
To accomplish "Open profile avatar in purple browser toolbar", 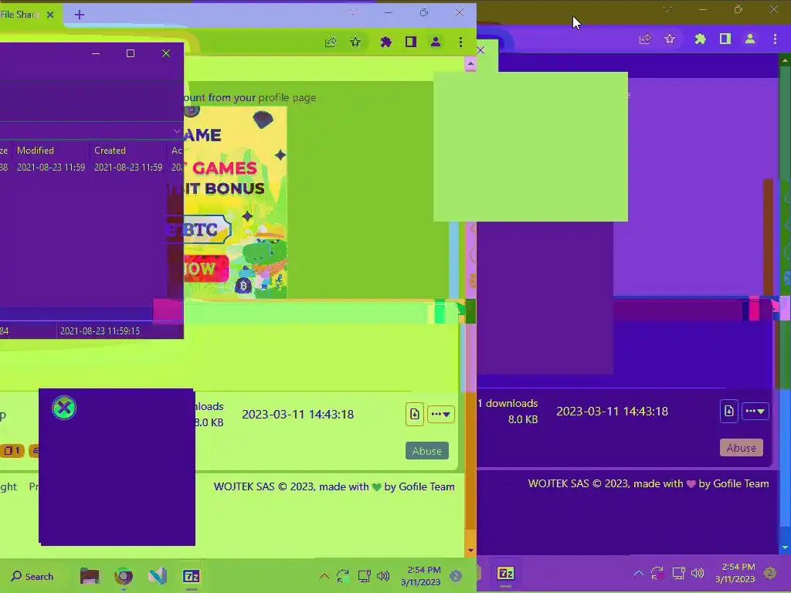I will click(x=749, y=39).
